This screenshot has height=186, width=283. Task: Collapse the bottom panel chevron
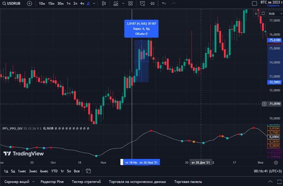point(270,182)
